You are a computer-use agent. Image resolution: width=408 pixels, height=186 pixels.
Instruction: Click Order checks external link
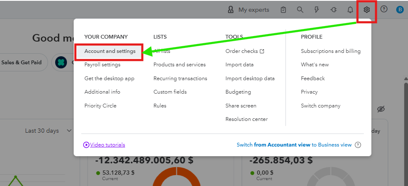point(245,51)
